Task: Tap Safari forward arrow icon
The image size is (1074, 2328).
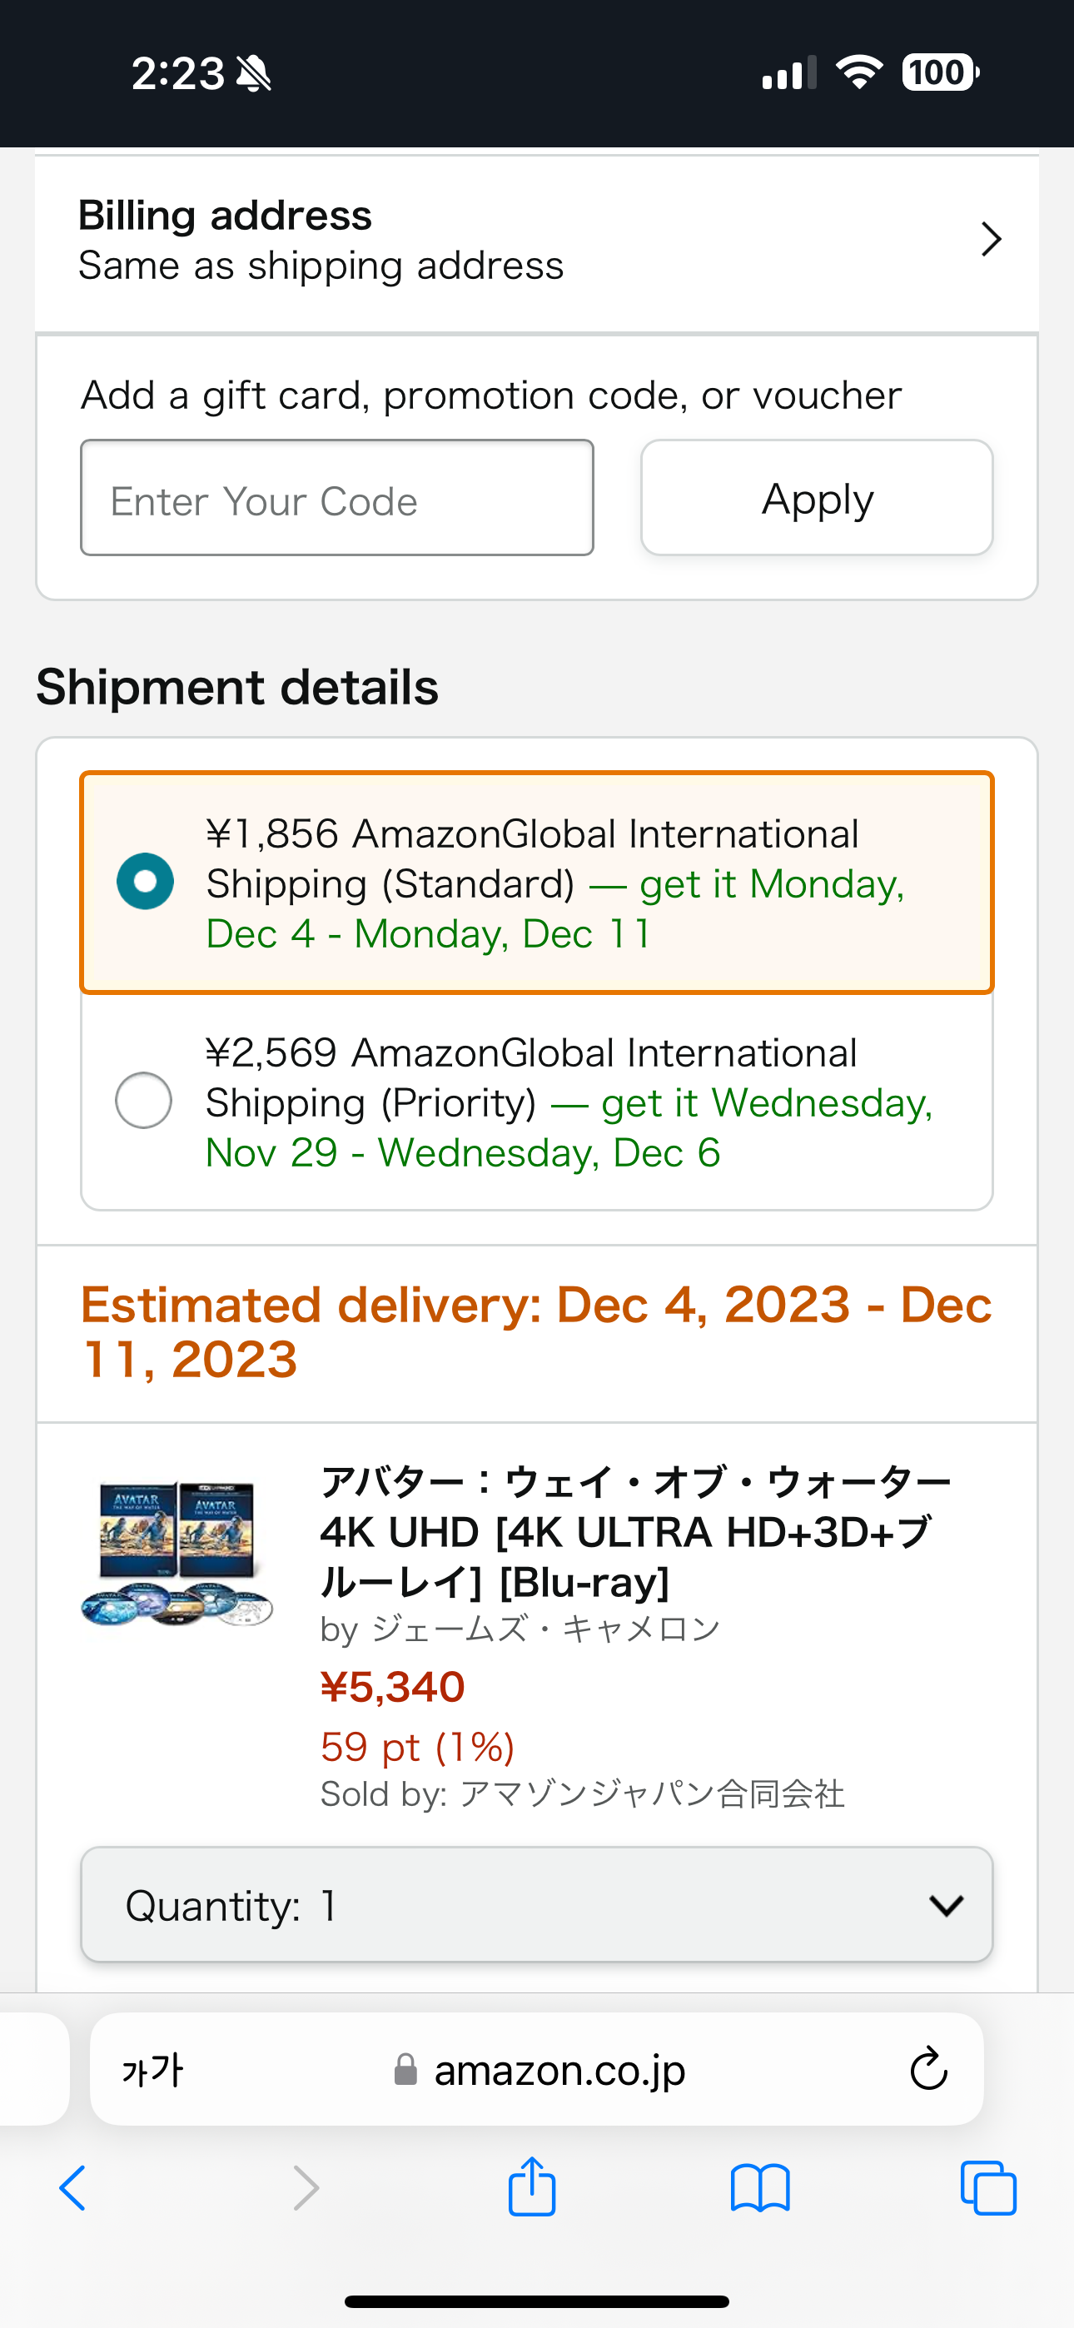Action: [x=306, y=2189]
